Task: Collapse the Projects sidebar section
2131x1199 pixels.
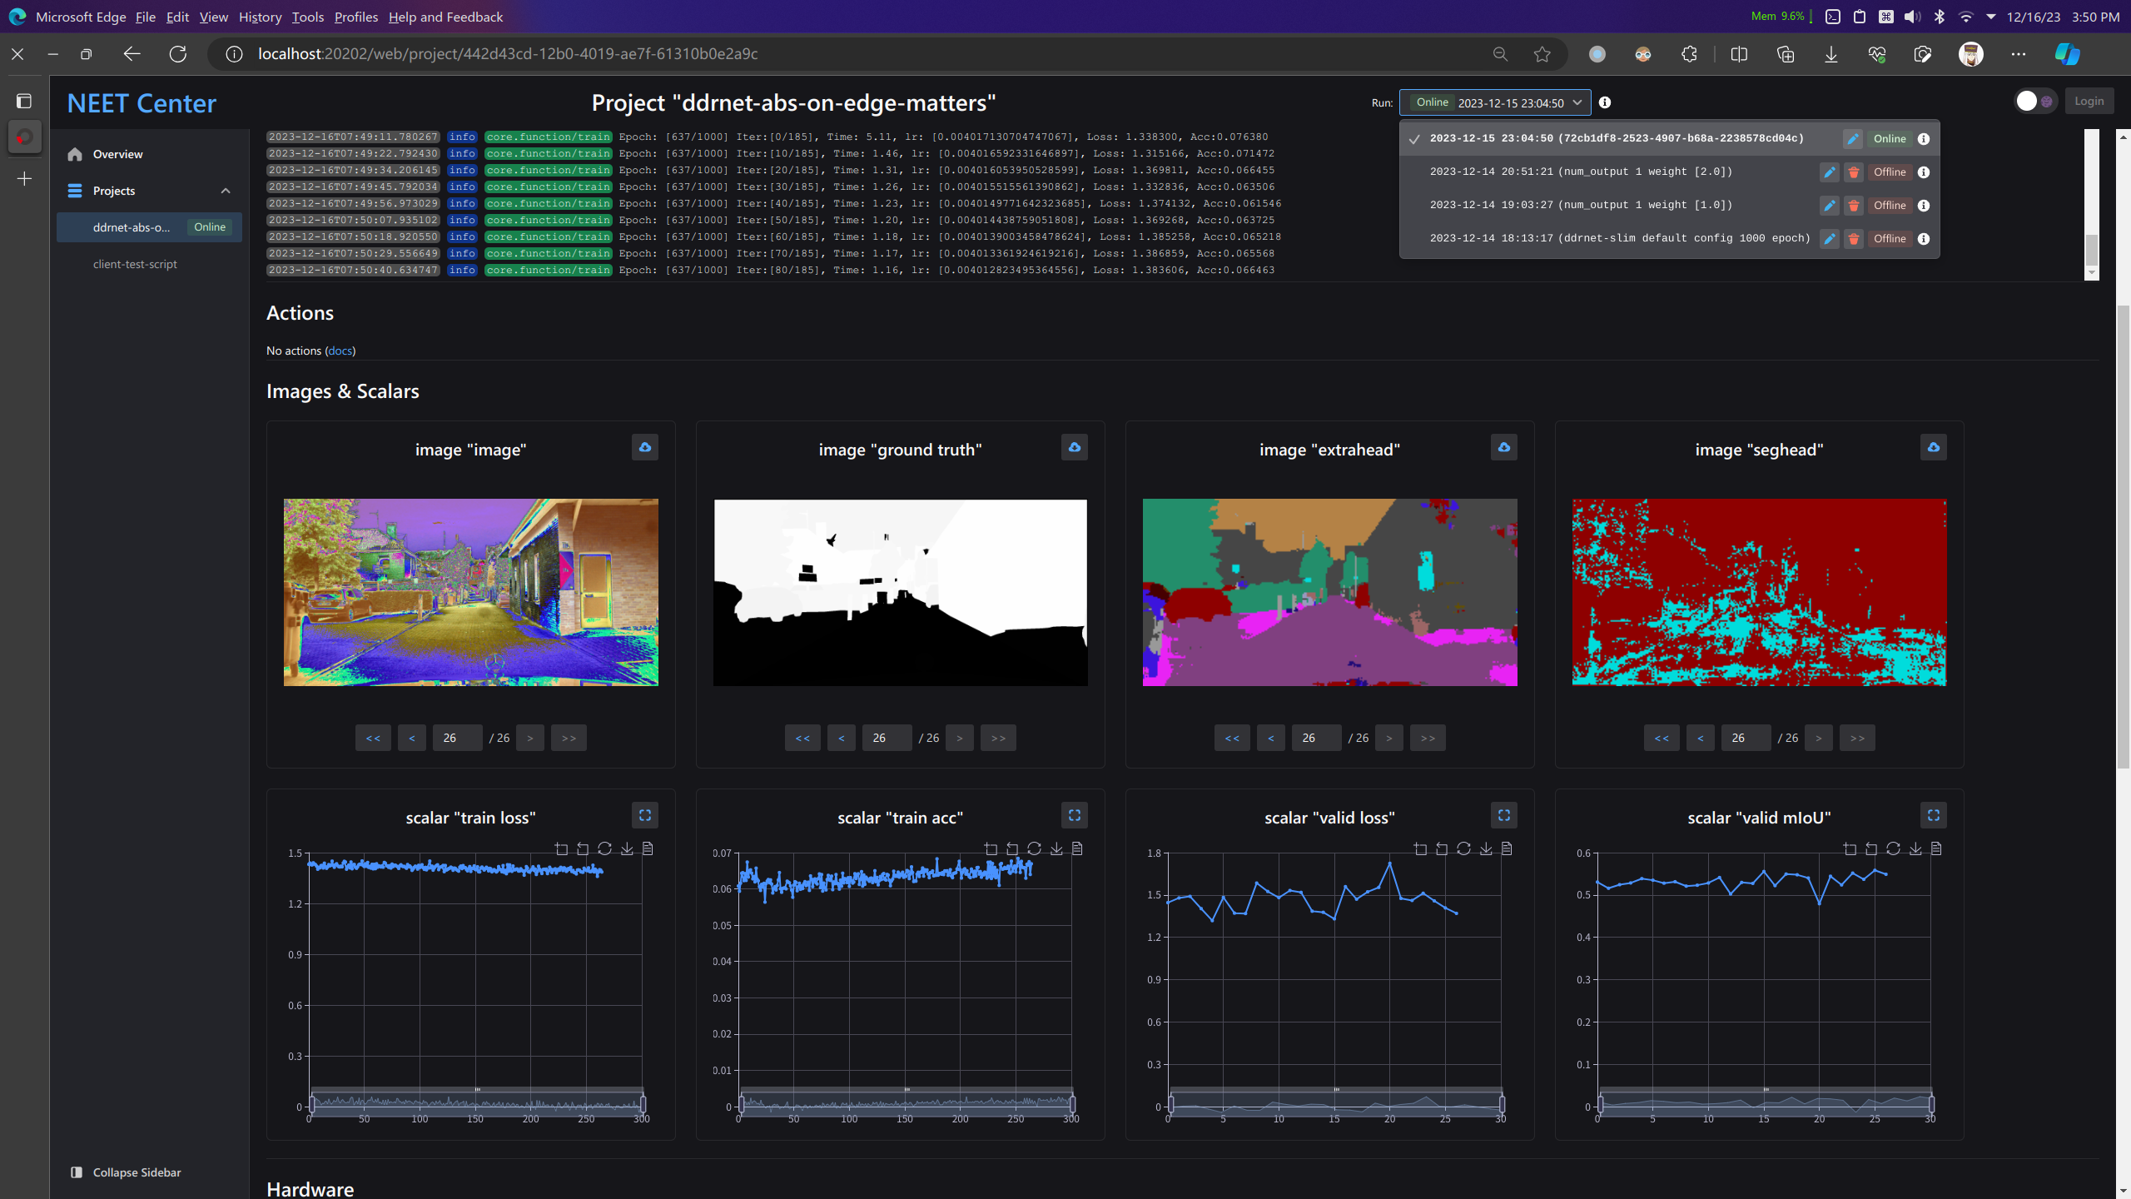Action: [226, 191]
